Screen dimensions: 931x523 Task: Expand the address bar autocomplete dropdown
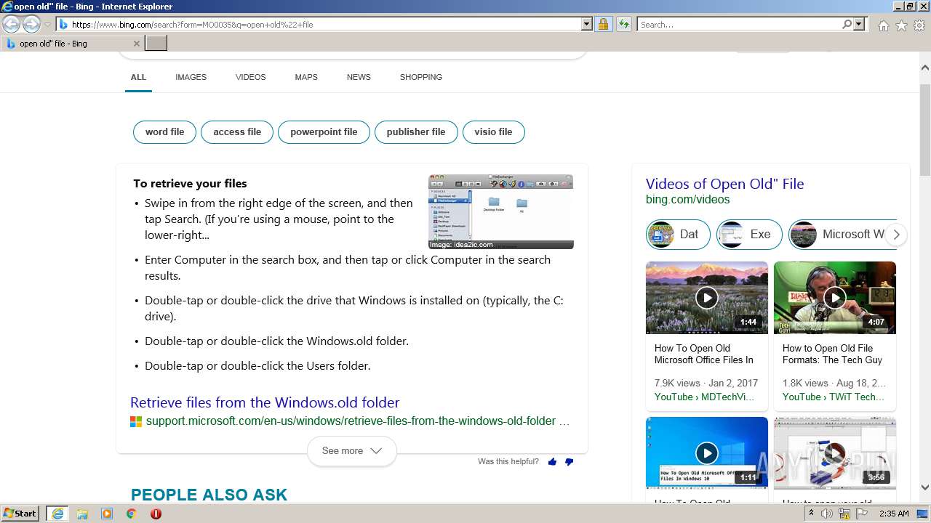587,25
